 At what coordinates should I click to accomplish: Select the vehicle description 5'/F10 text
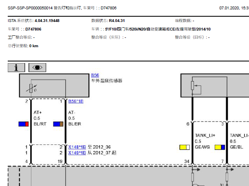pyautogui.click(x=158, y=29)
